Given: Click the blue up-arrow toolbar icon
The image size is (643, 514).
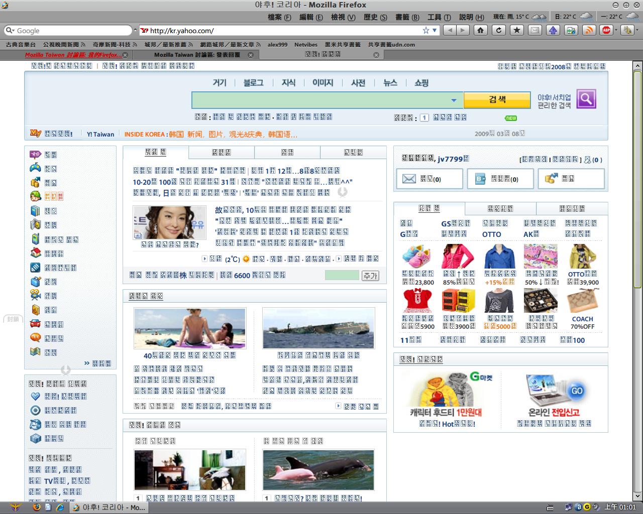Looking at the screenshot, I should pyautogui.click(x=553, y=30).
